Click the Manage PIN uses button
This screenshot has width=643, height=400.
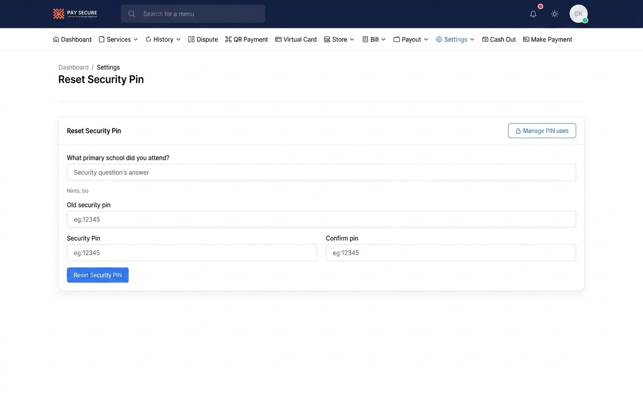(542, 131)
